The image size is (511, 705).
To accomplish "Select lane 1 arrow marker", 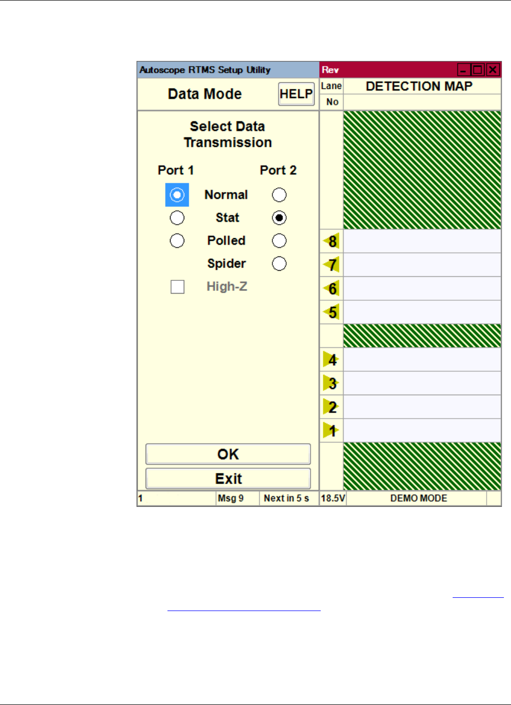I will point(331,431).
